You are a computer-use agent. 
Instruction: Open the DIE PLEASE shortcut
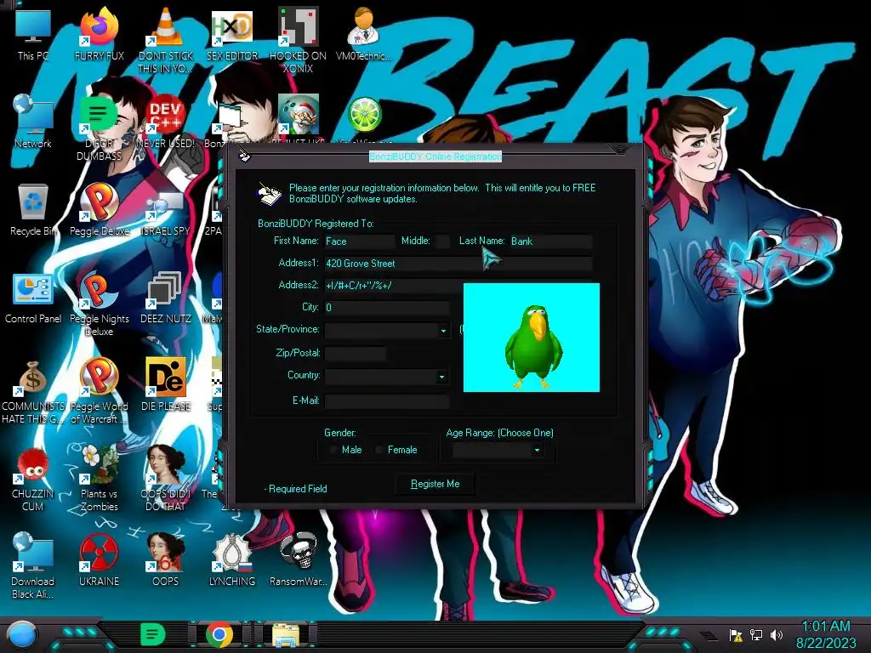(x=166, y=385)
